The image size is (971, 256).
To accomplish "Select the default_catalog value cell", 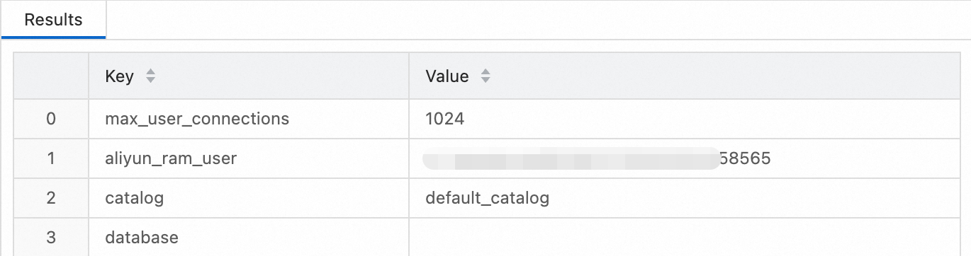I will (x=687, y=198).
